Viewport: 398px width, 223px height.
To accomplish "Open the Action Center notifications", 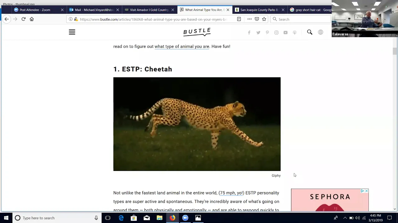I will 390,218.
